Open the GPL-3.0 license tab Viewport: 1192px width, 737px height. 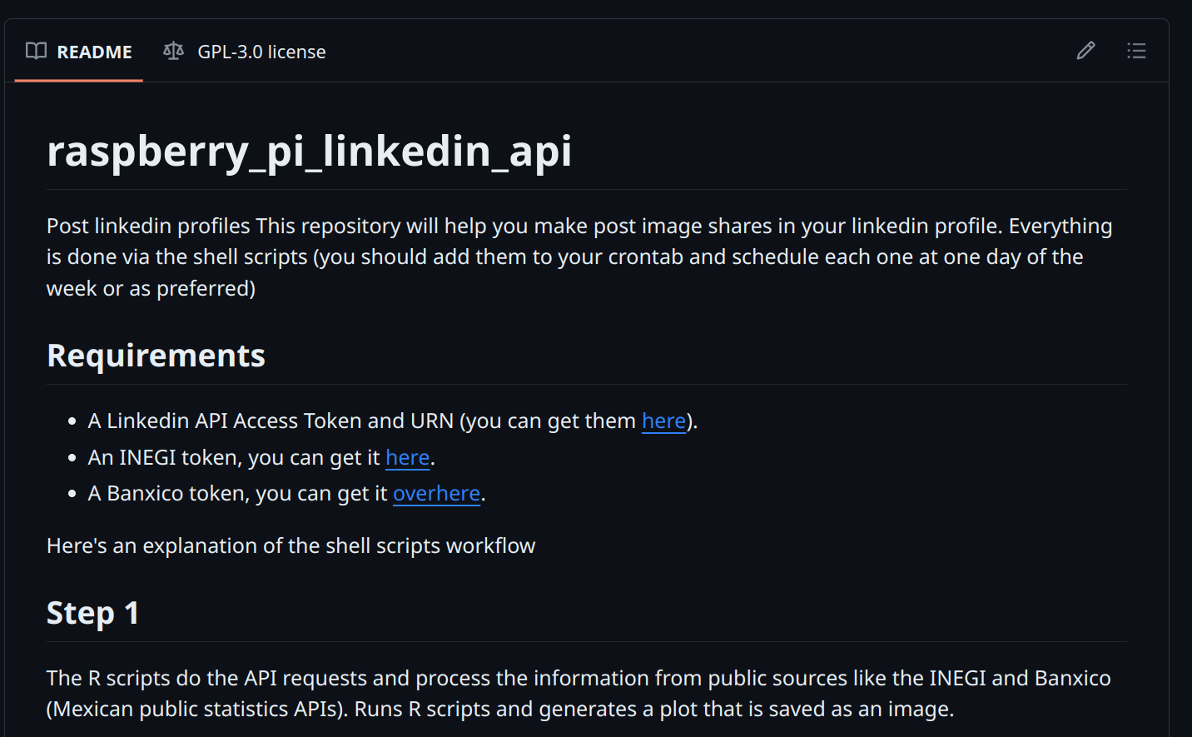(261, 52)
